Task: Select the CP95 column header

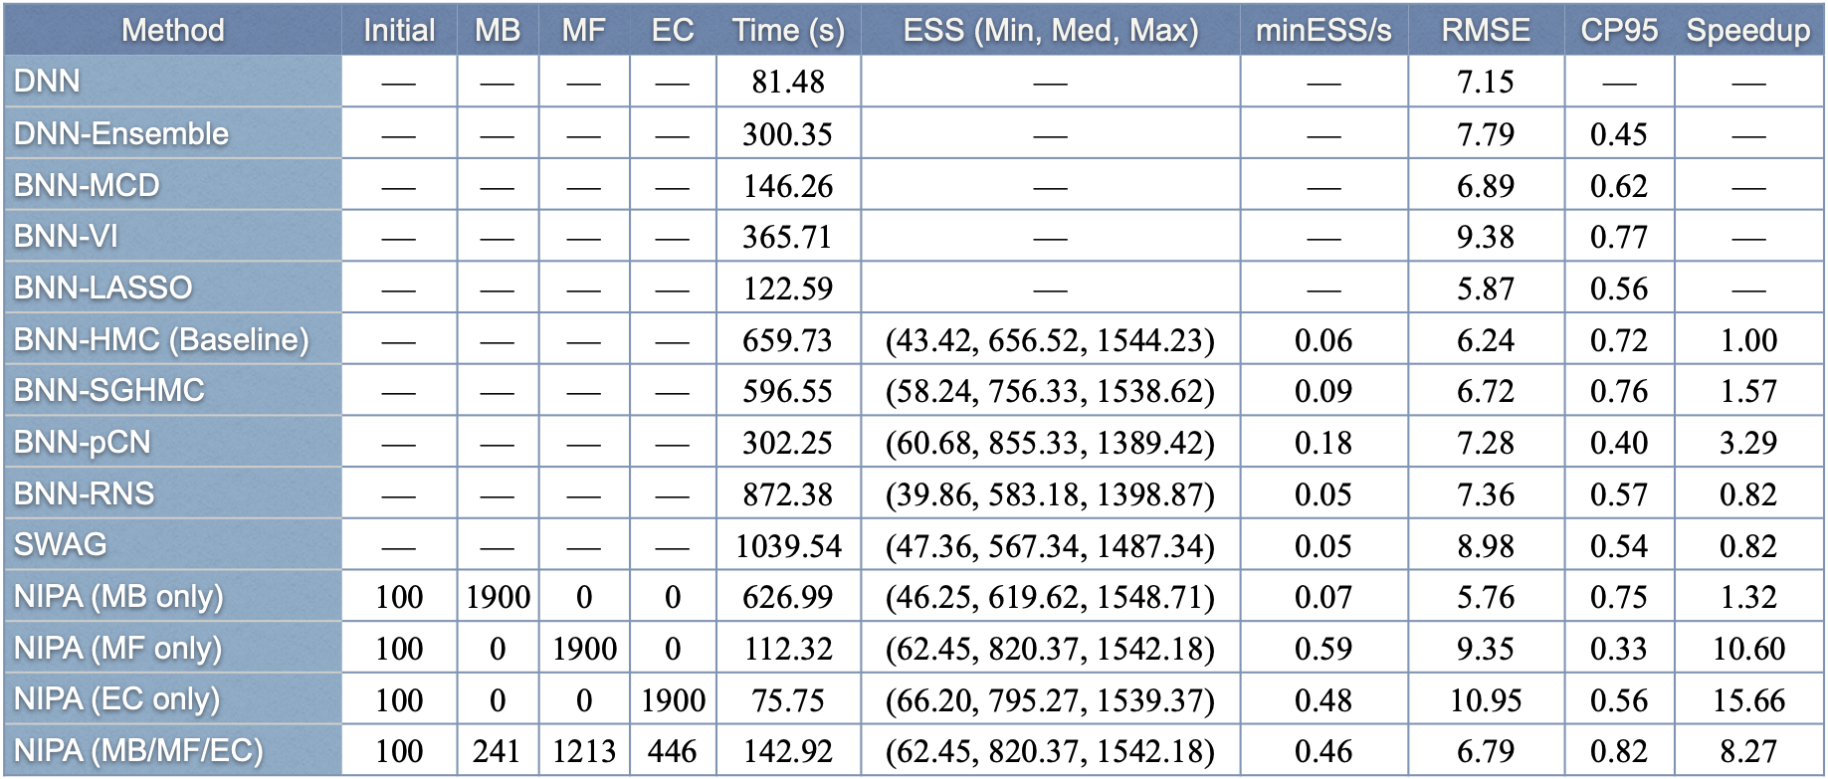Action: coord(1619,30)
